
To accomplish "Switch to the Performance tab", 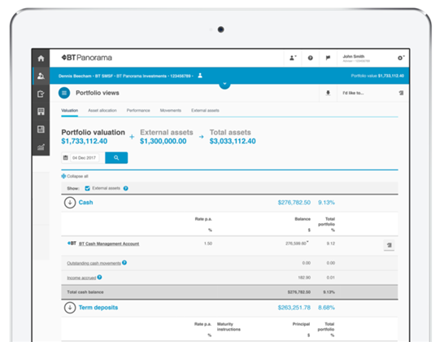I will coord(138,111).
